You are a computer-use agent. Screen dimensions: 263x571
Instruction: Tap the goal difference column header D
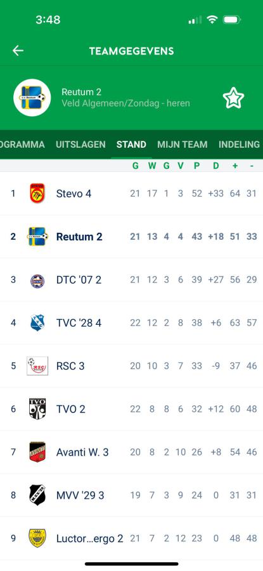click(215, 166)
